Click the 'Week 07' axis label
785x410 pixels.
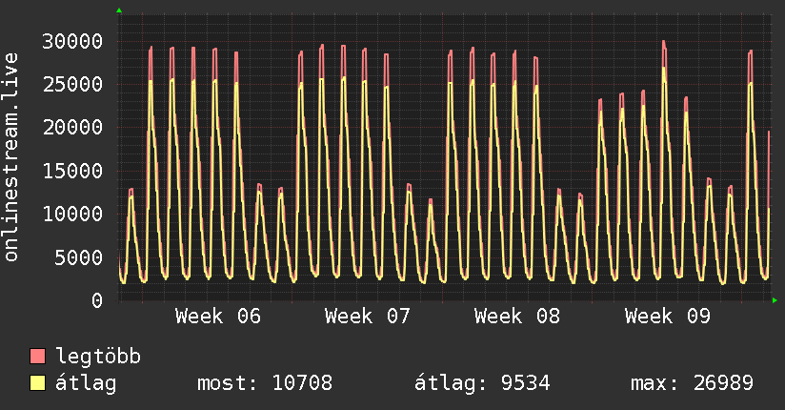[x=368, y=317]
